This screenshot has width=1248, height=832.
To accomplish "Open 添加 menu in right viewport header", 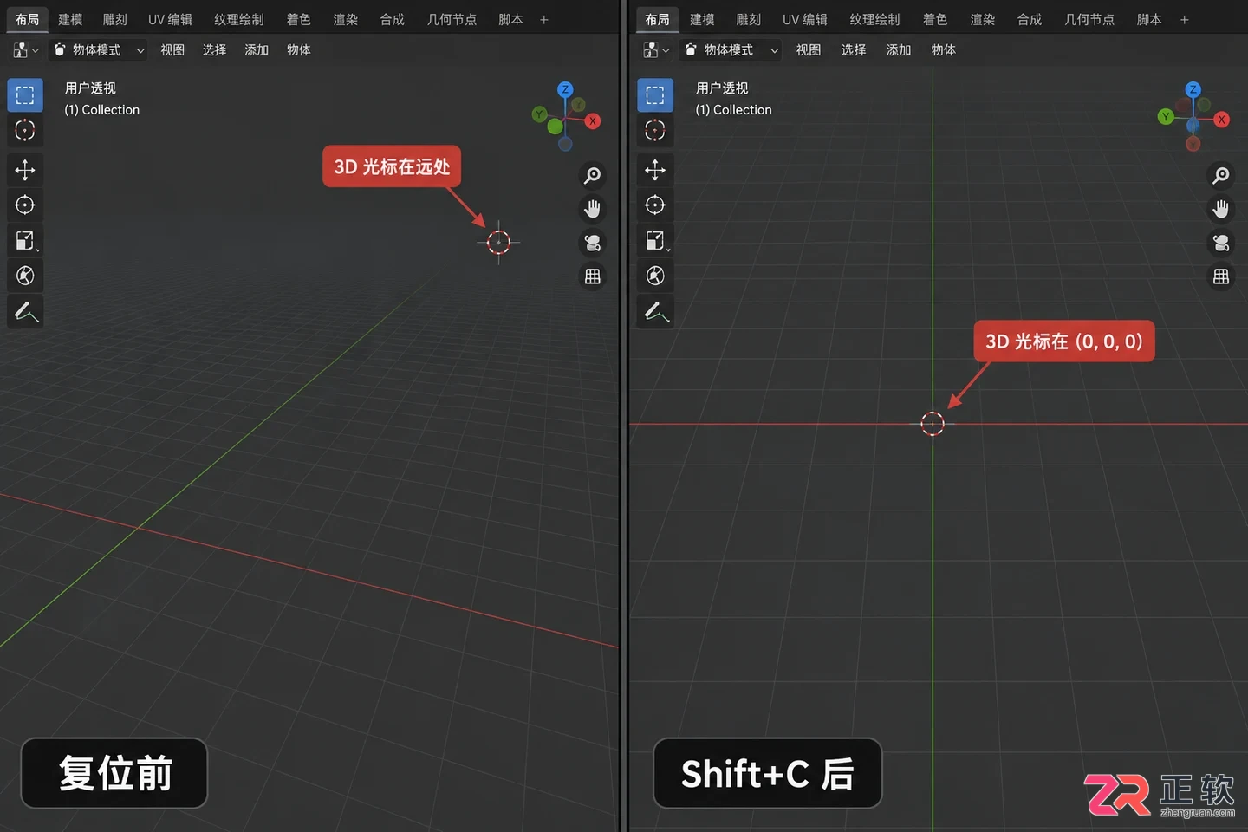I will [x=899, y=50].
